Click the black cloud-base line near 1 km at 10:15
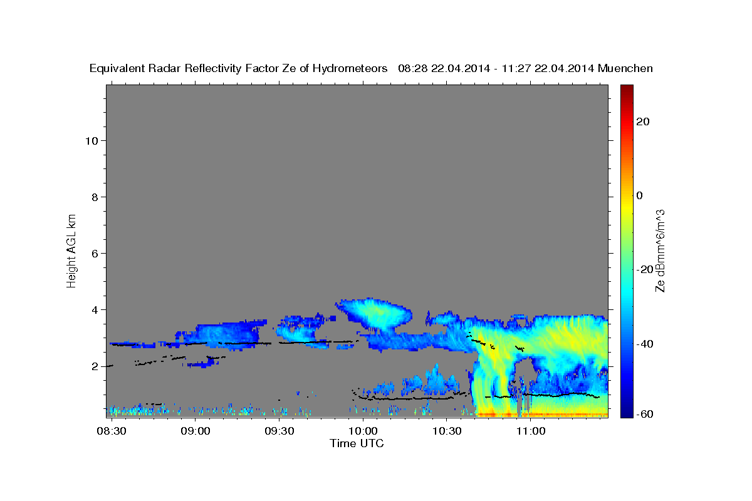 [407, 398]
